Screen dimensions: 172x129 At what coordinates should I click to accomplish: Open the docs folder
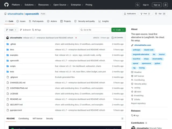[x=12, y=49]
